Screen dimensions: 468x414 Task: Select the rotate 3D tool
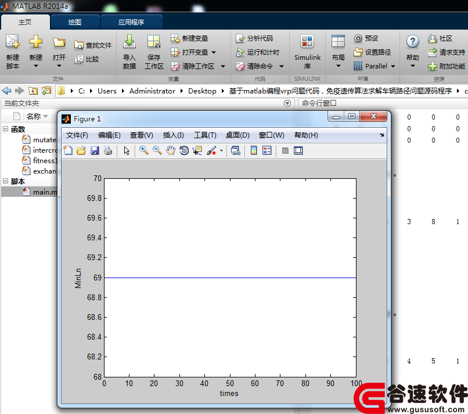click(x=184, y=150)
